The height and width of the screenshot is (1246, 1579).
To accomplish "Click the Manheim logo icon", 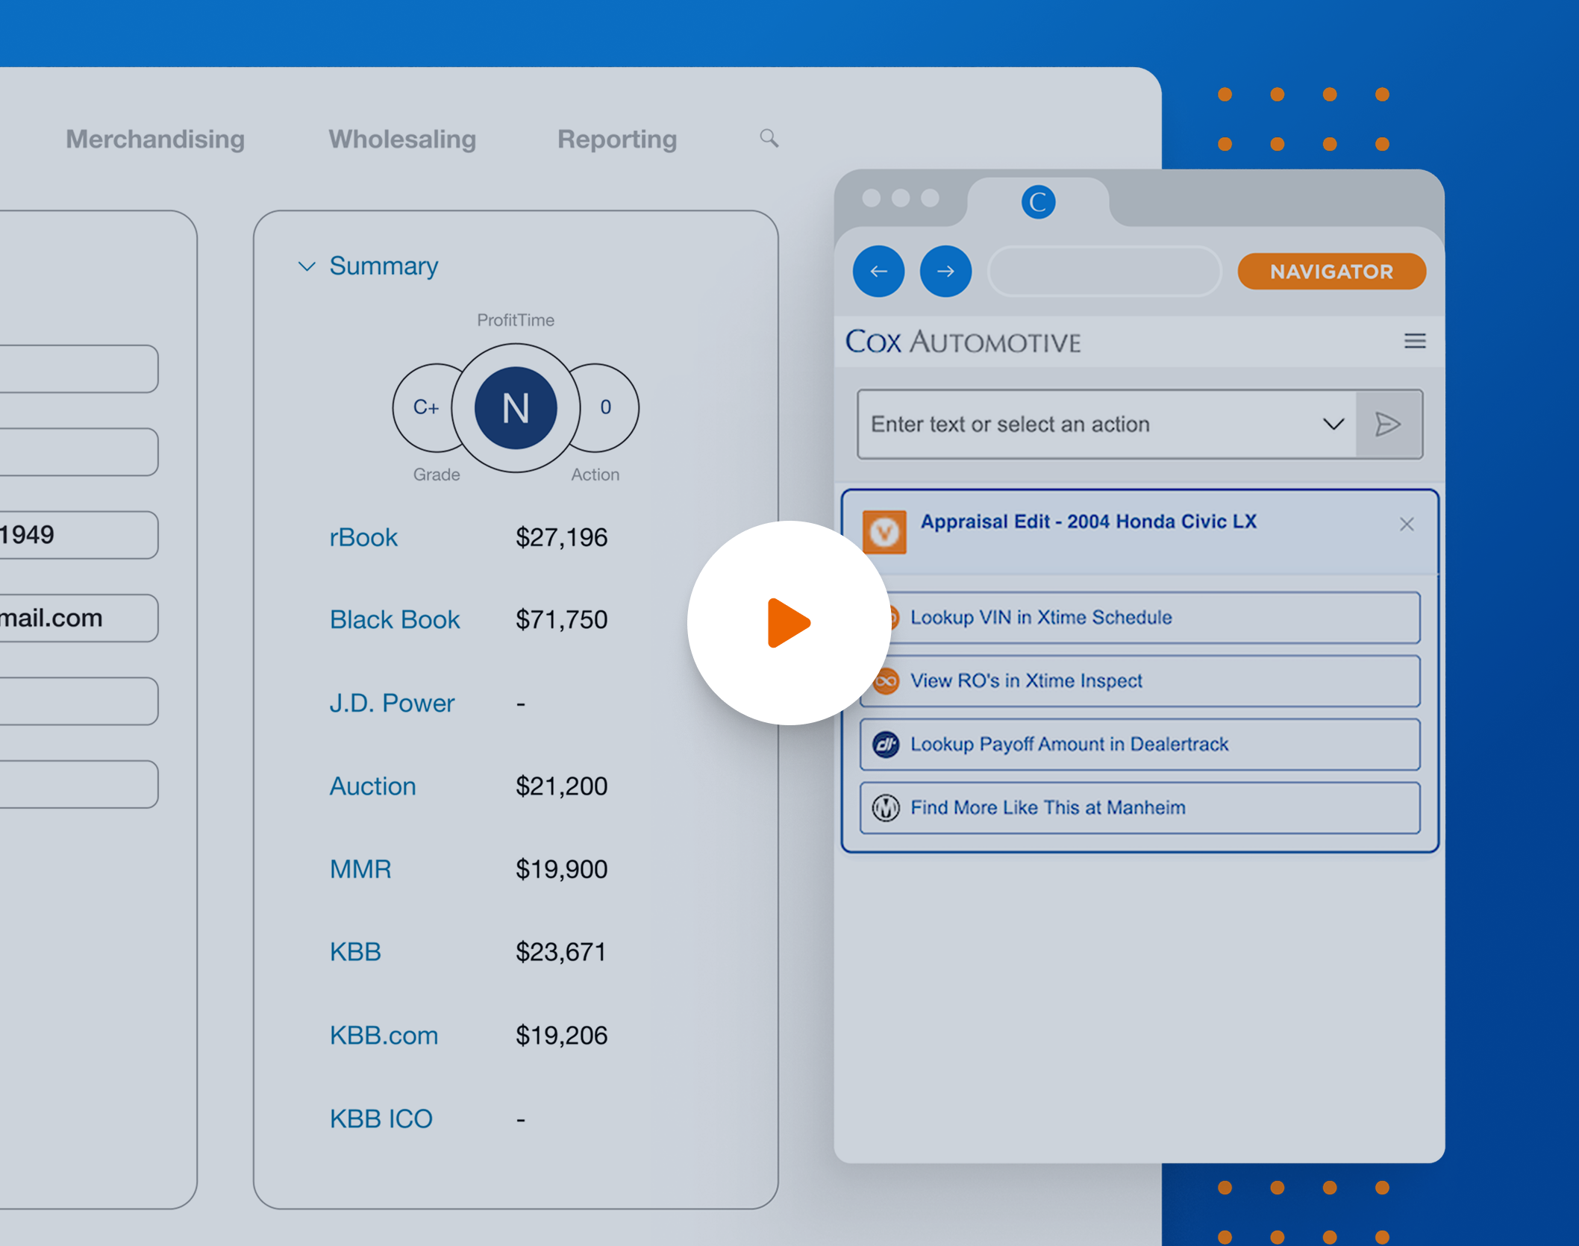I will pyautogui.click(x=886, y=807).
